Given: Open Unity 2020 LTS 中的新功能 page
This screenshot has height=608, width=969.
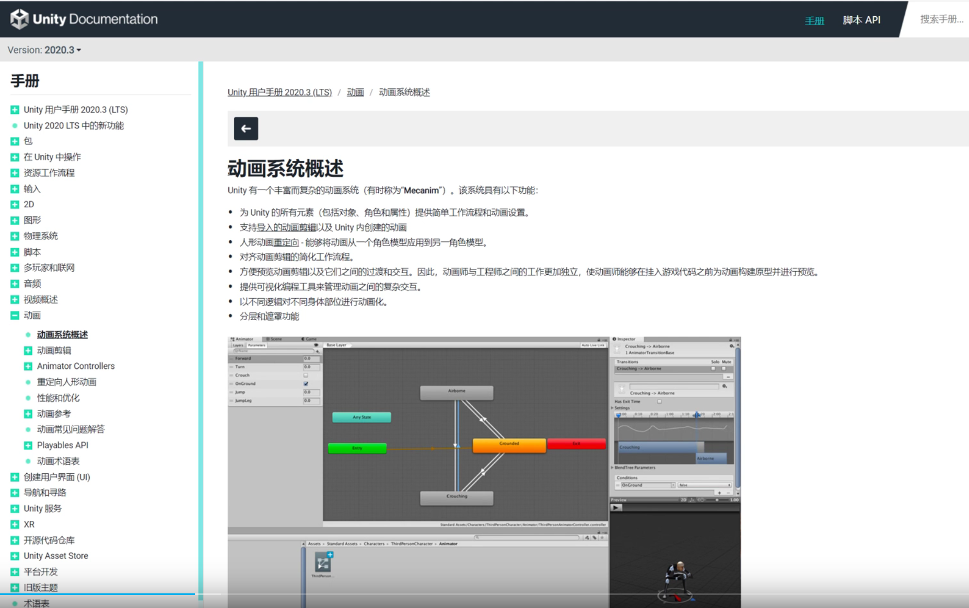Looking at the screenshot, I should coord(74,125).
